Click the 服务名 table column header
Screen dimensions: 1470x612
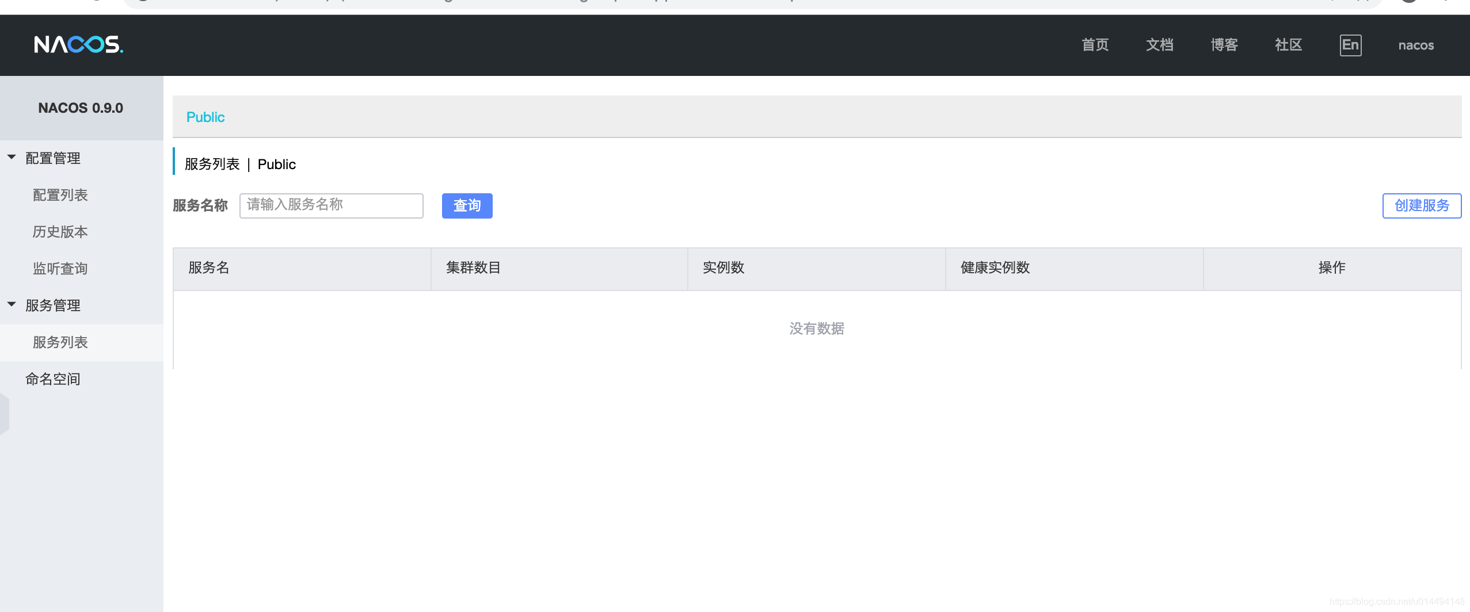tap(208, 268)
